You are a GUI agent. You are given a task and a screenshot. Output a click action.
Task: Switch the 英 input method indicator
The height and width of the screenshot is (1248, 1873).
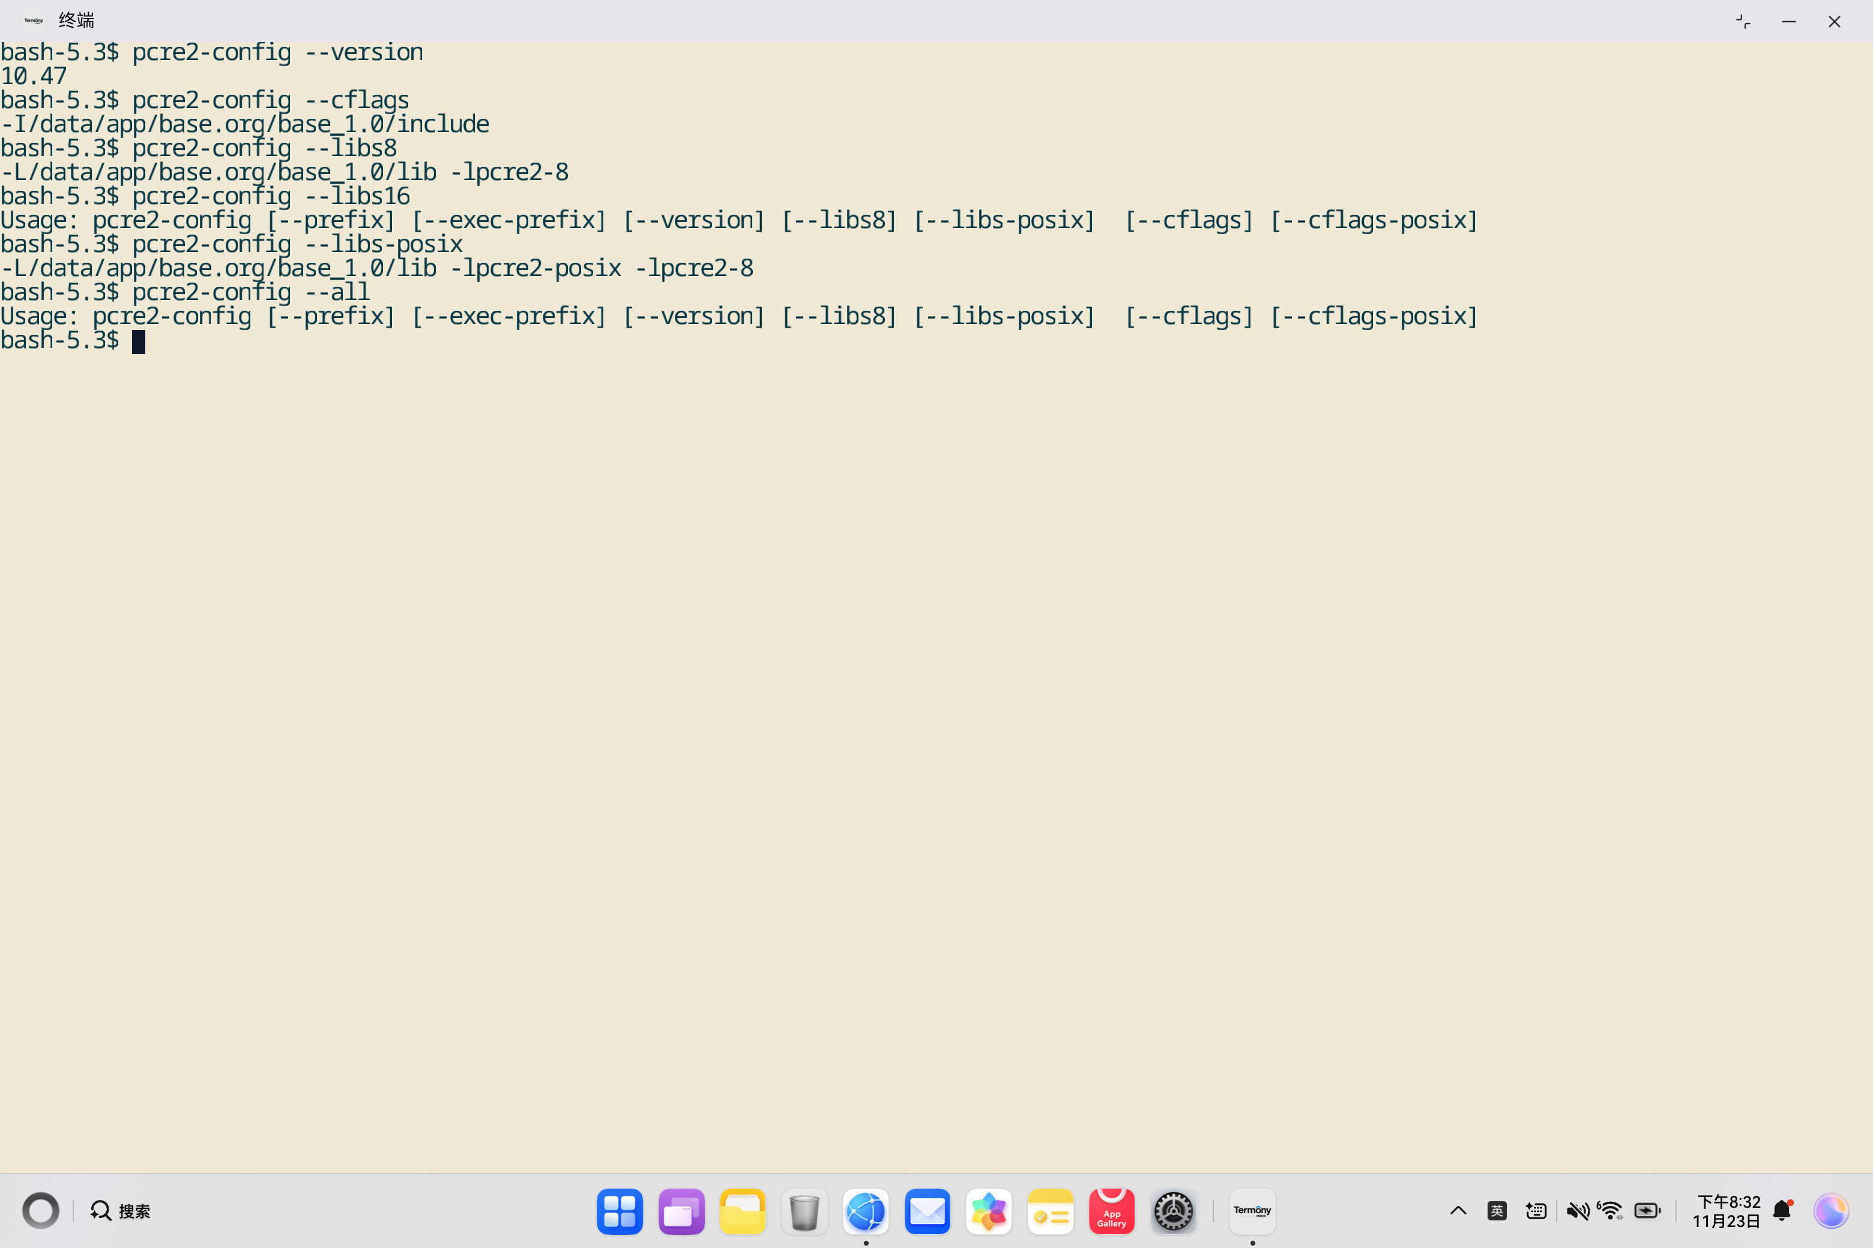(1497, 1211)
